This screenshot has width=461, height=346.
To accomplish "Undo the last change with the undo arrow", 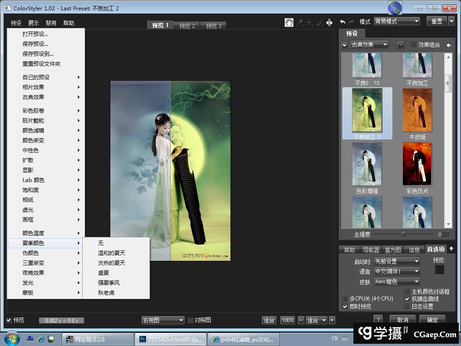I will click(343, 22).
